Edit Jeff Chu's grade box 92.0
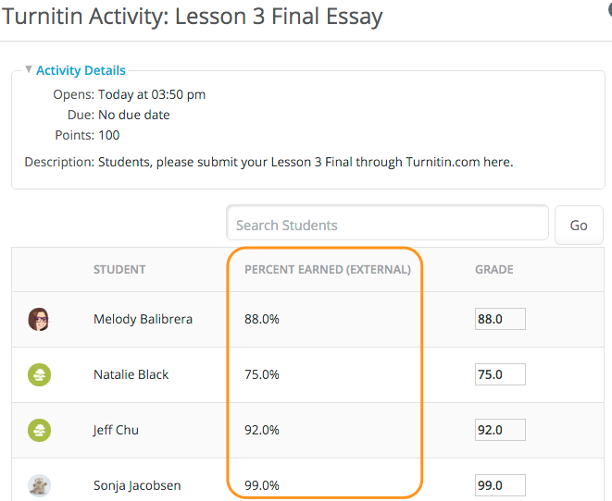612x501 pixels. point(500,430)
